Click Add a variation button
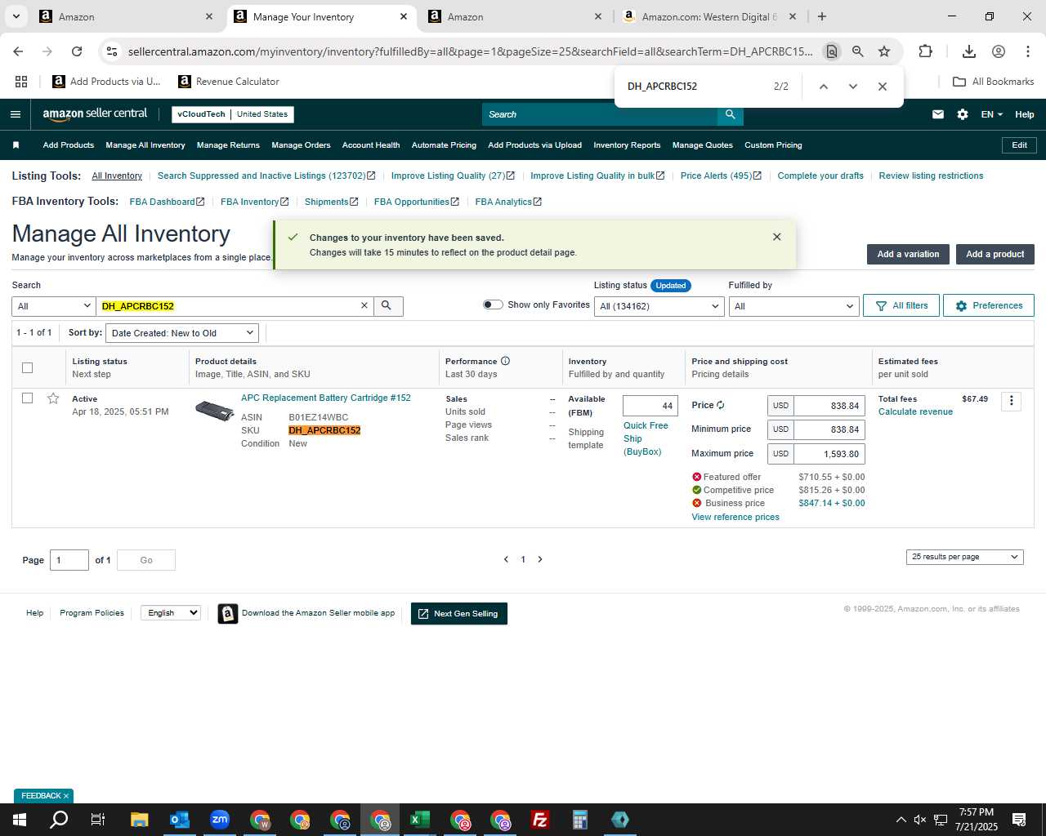This screenshot has height=836, width=1046. click(x=908, y=254)
